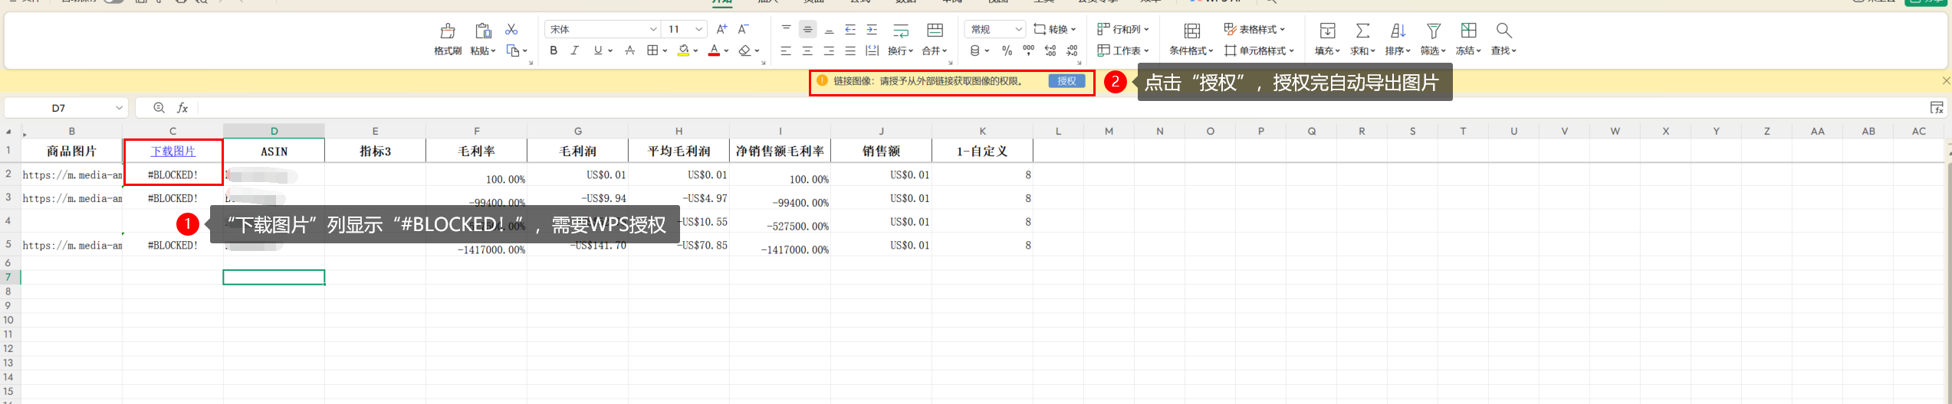
Task: Click the increase font size icon
Action: pyautogui.click(x=721, y=29)
